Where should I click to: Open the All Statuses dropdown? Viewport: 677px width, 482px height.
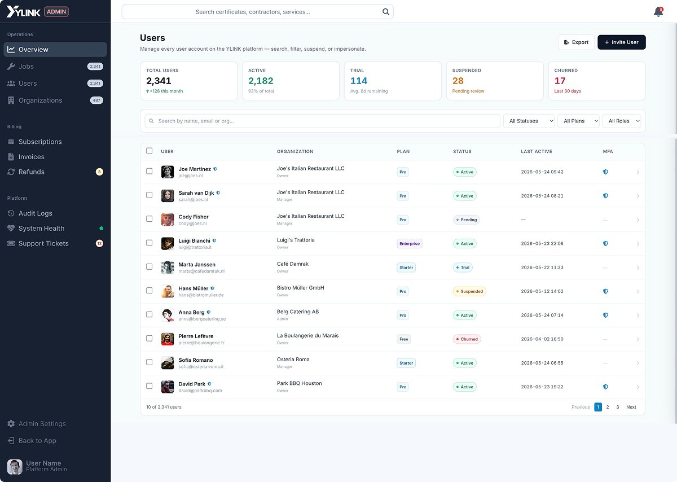529,121
